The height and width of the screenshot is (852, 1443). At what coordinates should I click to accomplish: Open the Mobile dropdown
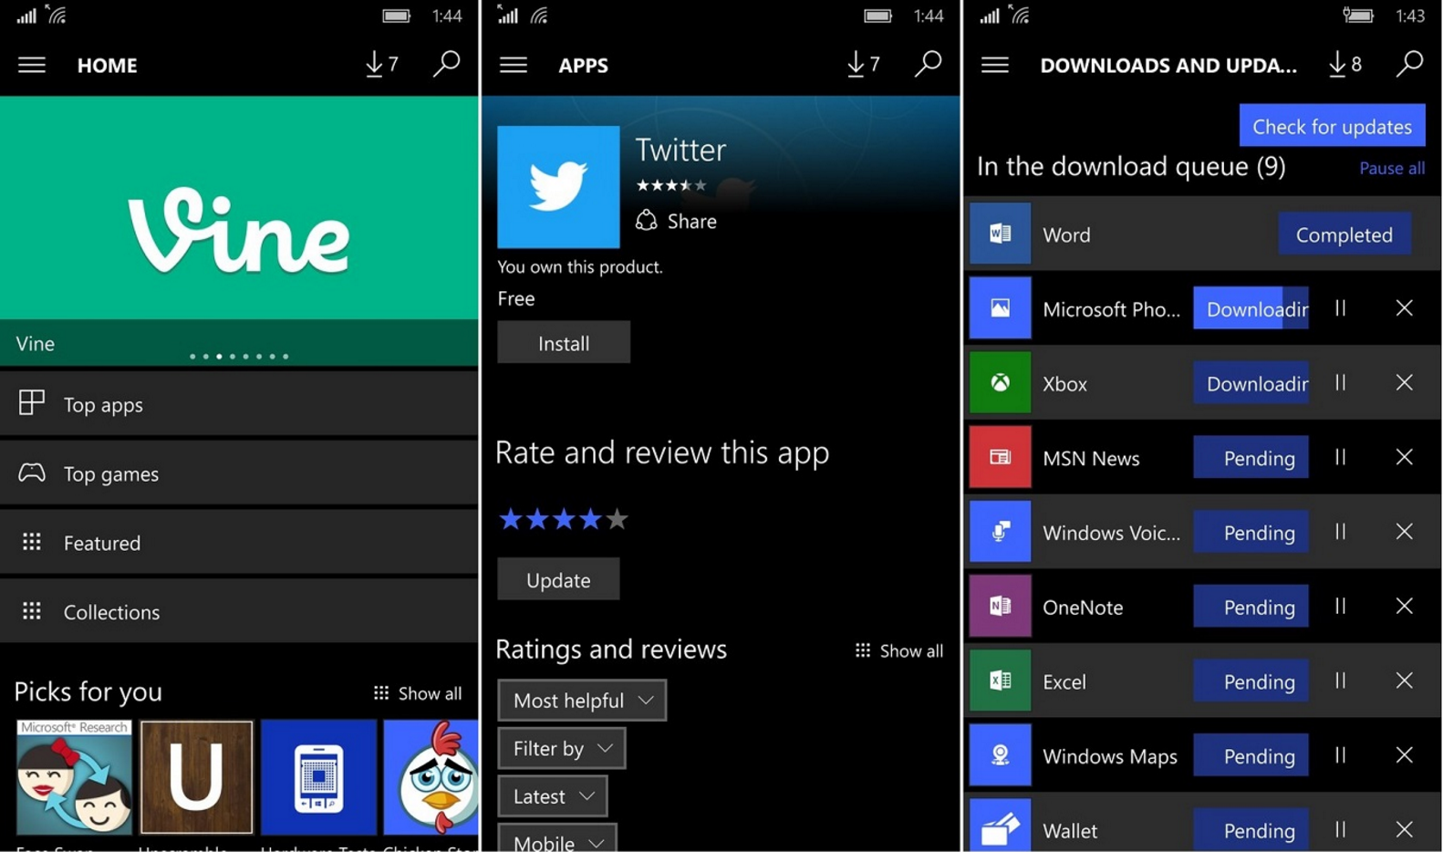pyautogui.click(x=557, y=838)
